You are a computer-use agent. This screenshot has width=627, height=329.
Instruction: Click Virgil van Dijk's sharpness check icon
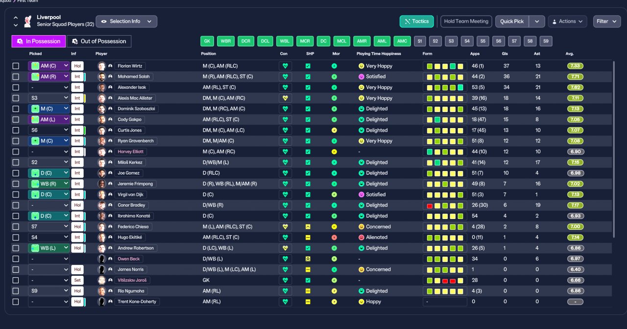(x=308, y=195)
